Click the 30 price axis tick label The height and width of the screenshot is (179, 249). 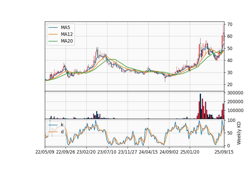click(x=230, y=72)
